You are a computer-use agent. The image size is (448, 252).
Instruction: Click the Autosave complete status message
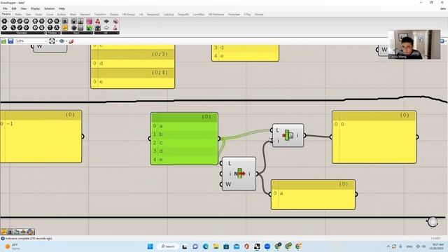point(29,238)
